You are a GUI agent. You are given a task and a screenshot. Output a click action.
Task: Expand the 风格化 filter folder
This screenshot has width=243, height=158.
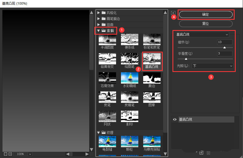(x=98, y=13)
